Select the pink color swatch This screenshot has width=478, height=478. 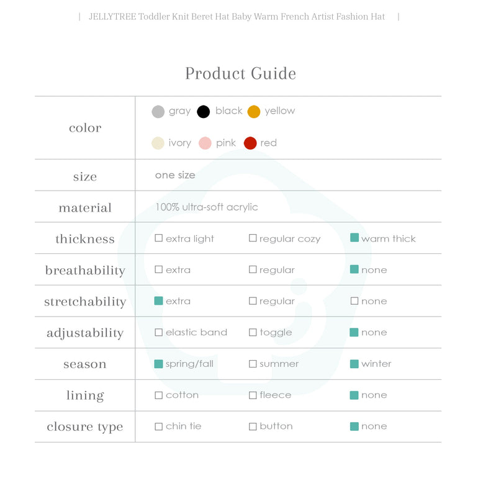(x=205, y=143)
